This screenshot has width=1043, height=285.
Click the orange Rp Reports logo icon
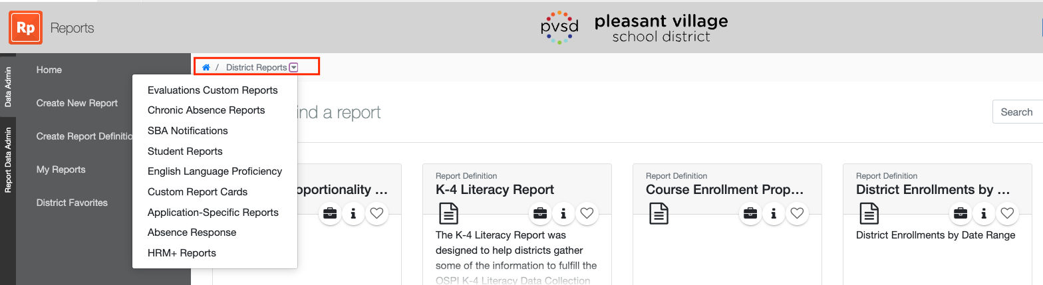pyautogui.click(x=26, y=28)
